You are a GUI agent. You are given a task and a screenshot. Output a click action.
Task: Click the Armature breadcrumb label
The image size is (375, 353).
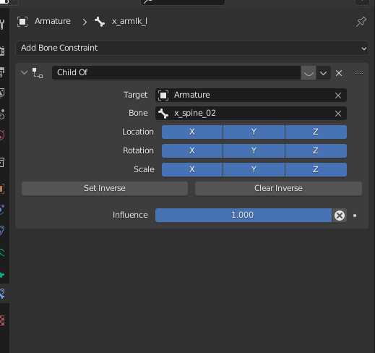pos(53,21)
